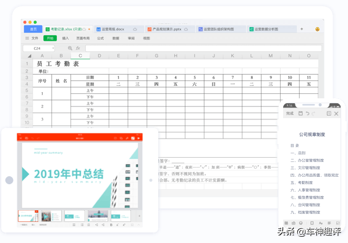
Task: Open insert image icon in phone bottom bar
Action: 337,223
